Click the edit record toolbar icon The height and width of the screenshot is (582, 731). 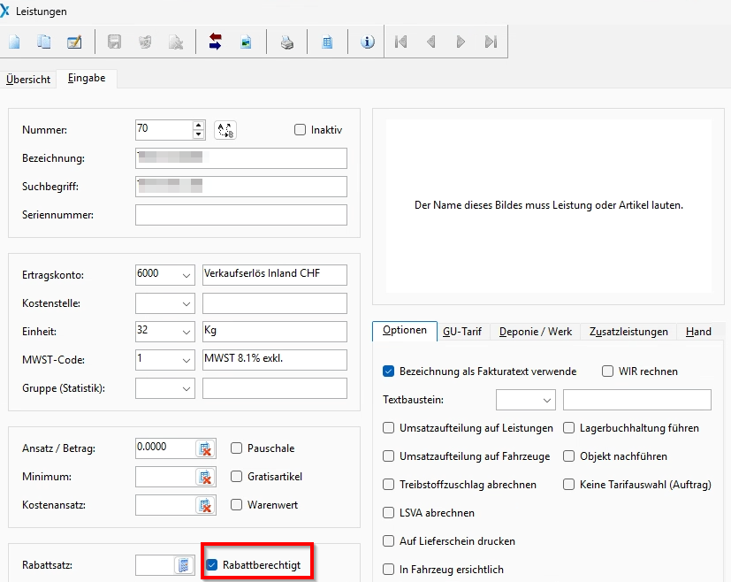pyautogui.click(x=74, y=42)
